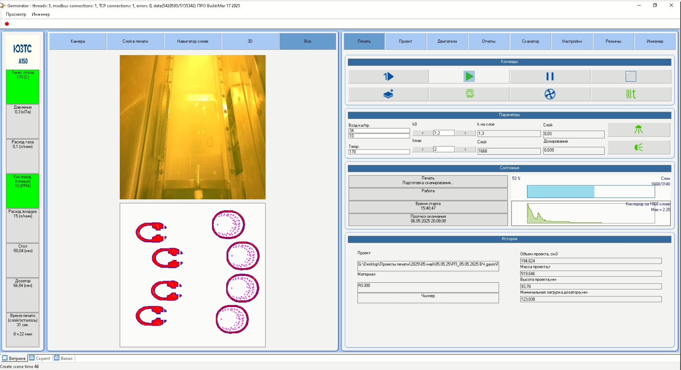The height and width of the screenshot is (370, 681).
Task: Pause the print with the pause icon
Action: (550, 77)
